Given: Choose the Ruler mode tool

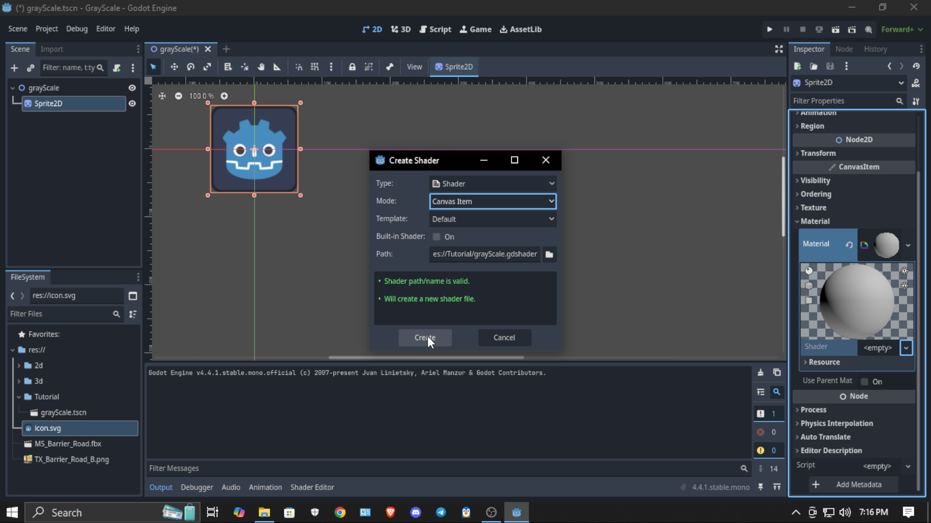Looking at the screenshot, I should [277, 67].
